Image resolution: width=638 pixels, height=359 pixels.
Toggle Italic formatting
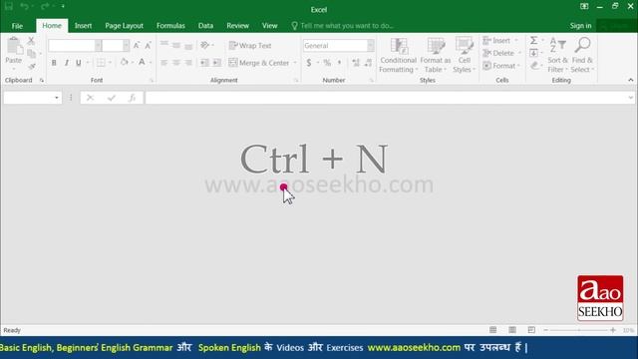point(67,63)
